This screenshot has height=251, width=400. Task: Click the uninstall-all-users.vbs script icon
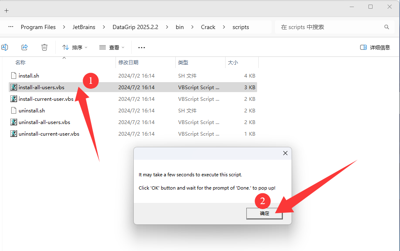coord(14,122)
